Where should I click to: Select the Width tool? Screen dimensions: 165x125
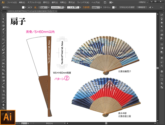click(3, 63)
